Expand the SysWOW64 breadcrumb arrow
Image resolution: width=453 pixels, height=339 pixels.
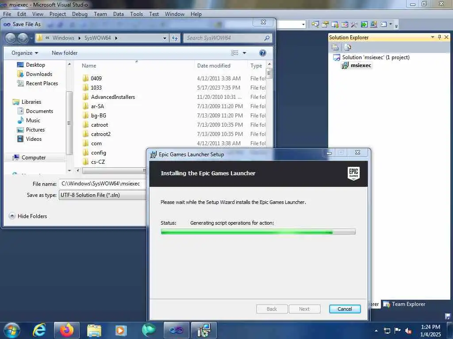[x=116, y=38]
